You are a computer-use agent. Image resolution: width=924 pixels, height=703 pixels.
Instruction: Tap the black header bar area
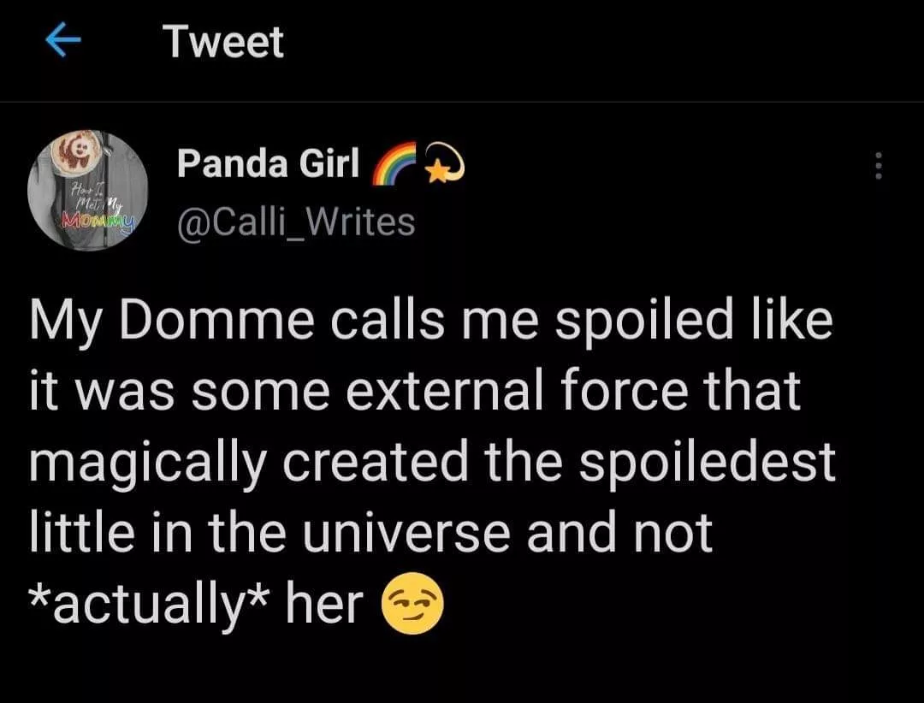(599, 43)
